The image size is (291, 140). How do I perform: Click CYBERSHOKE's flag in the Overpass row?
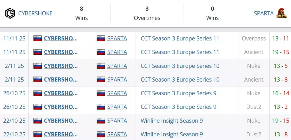[38, 39]
